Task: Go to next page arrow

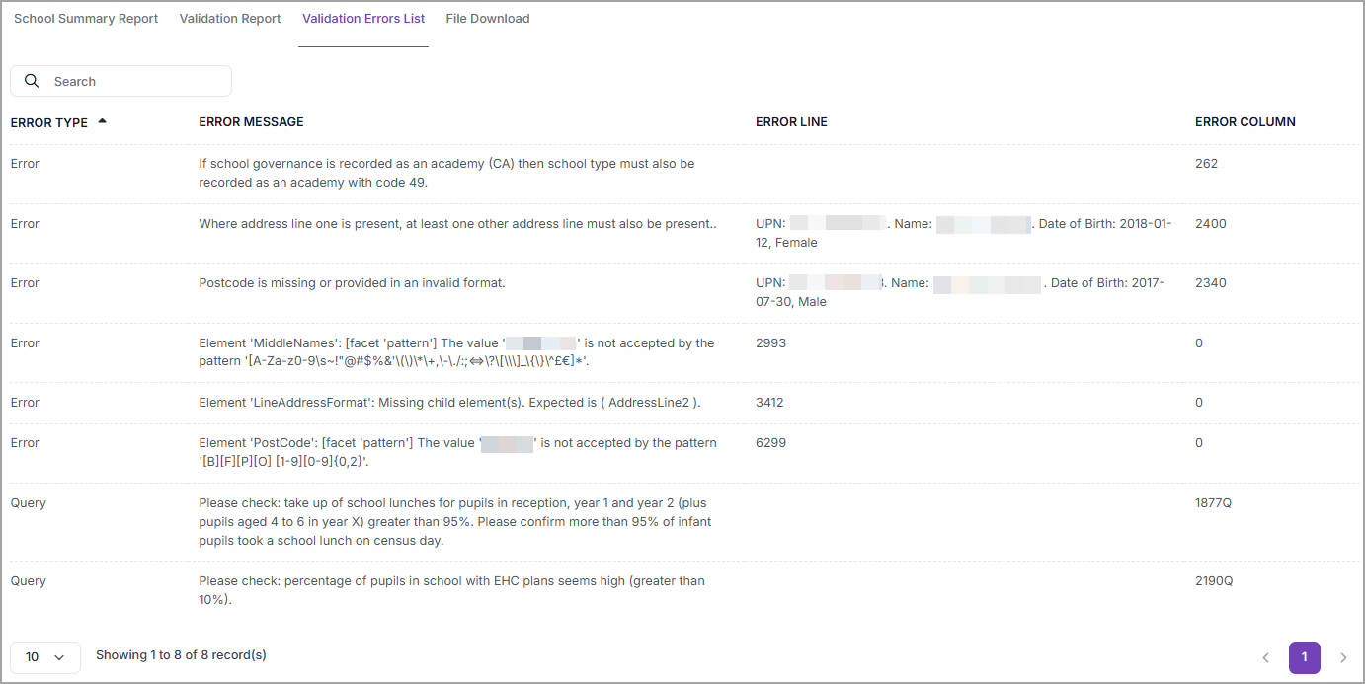Action: [x=1342, y=657]
